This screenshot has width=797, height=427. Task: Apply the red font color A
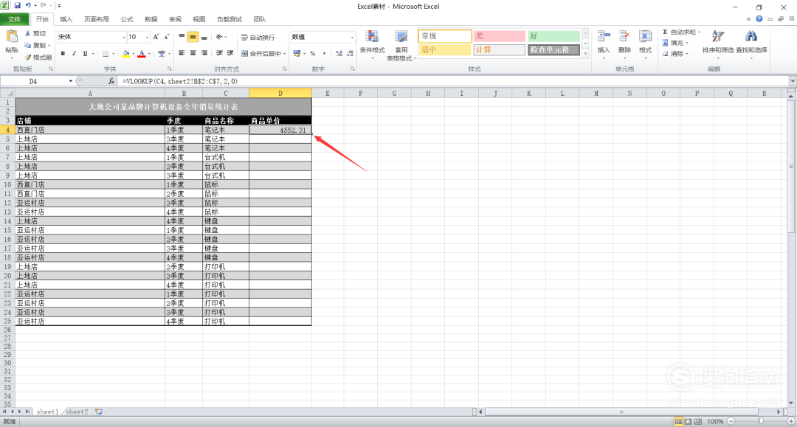[x=142, y=53]
